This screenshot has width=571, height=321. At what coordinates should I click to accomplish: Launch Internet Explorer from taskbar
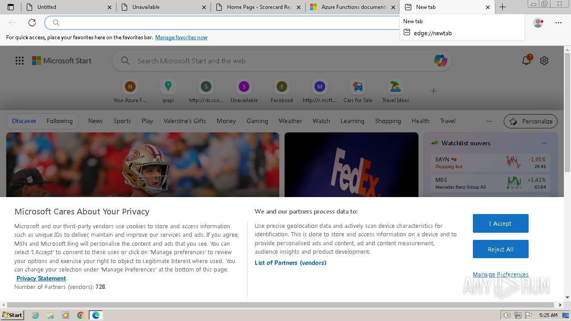pos(36,315)
